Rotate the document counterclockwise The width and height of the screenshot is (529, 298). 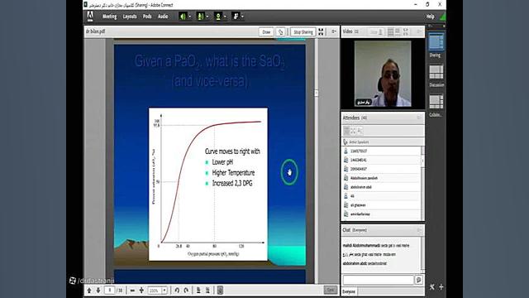pos(177,291)
